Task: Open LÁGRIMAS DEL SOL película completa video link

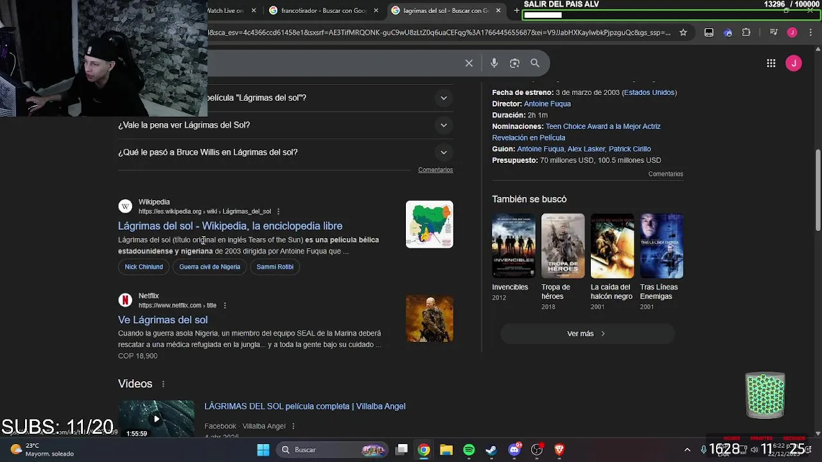Action: pyautogui.click(x=304, y=406)
